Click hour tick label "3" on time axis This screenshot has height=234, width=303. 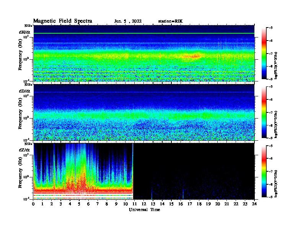(x=61, y=204)
